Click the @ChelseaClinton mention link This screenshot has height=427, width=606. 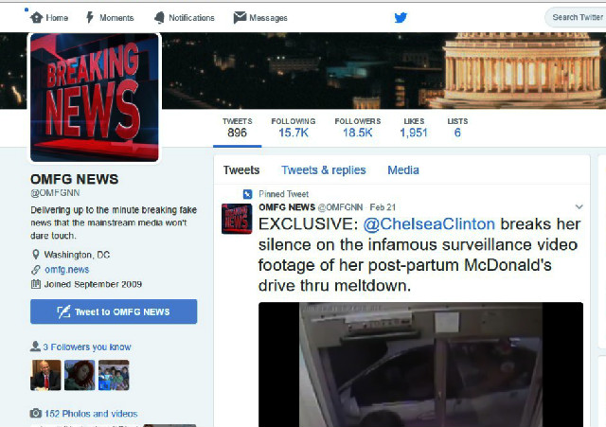tap(429, 224)
